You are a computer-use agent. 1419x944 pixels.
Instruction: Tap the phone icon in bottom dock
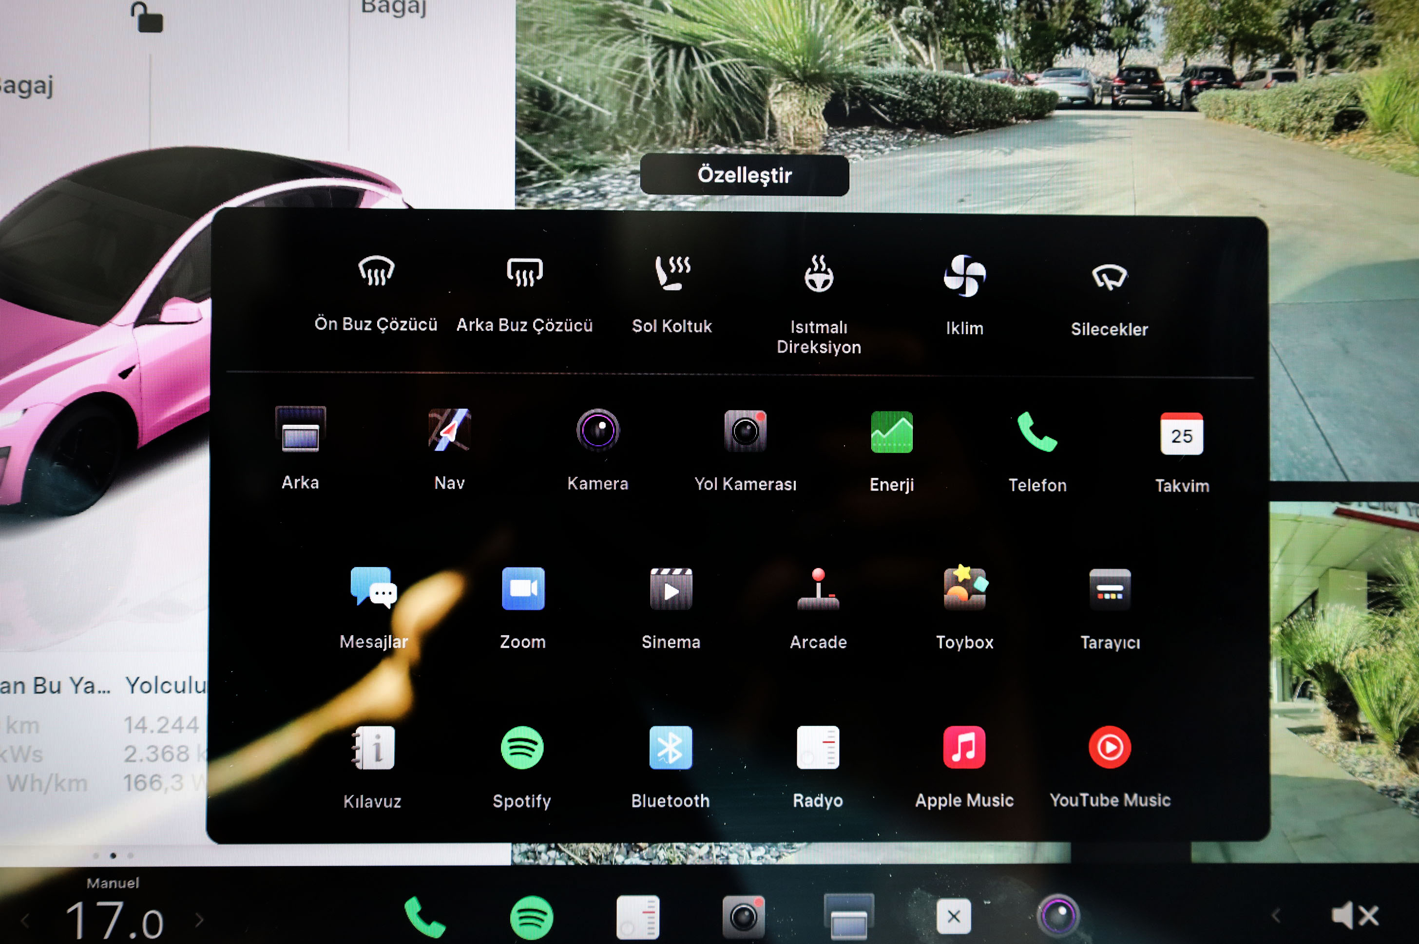[x=424, y=918]
